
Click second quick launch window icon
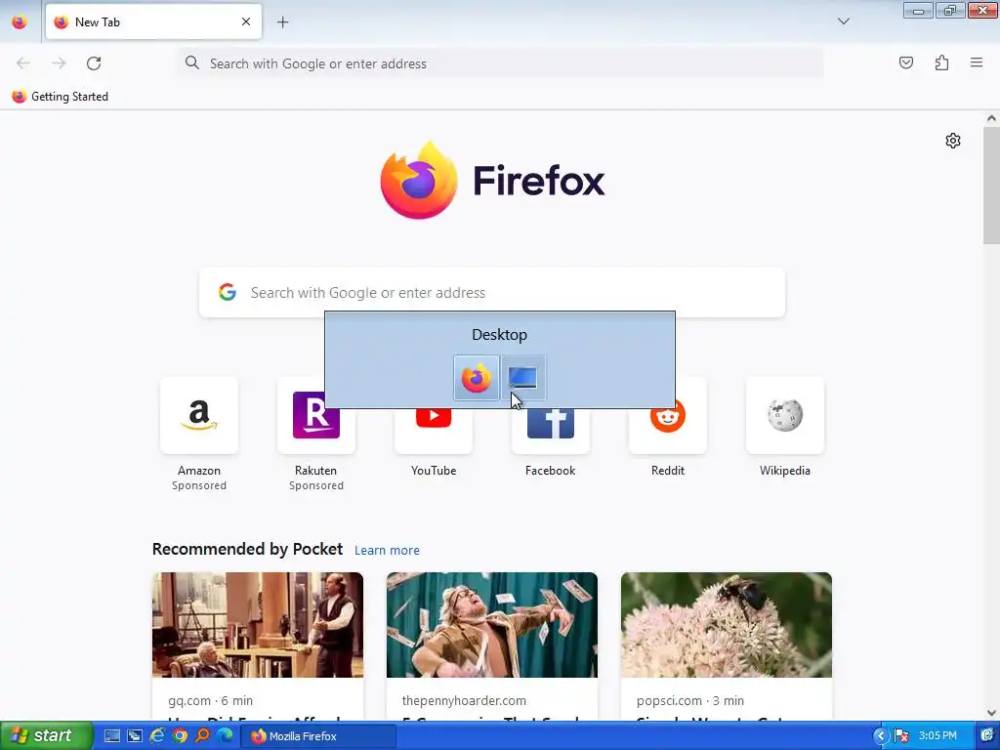[x=135, y=736]
